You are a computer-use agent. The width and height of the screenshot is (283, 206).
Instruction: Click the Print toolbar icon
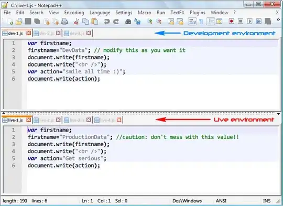tap(64, 21)
